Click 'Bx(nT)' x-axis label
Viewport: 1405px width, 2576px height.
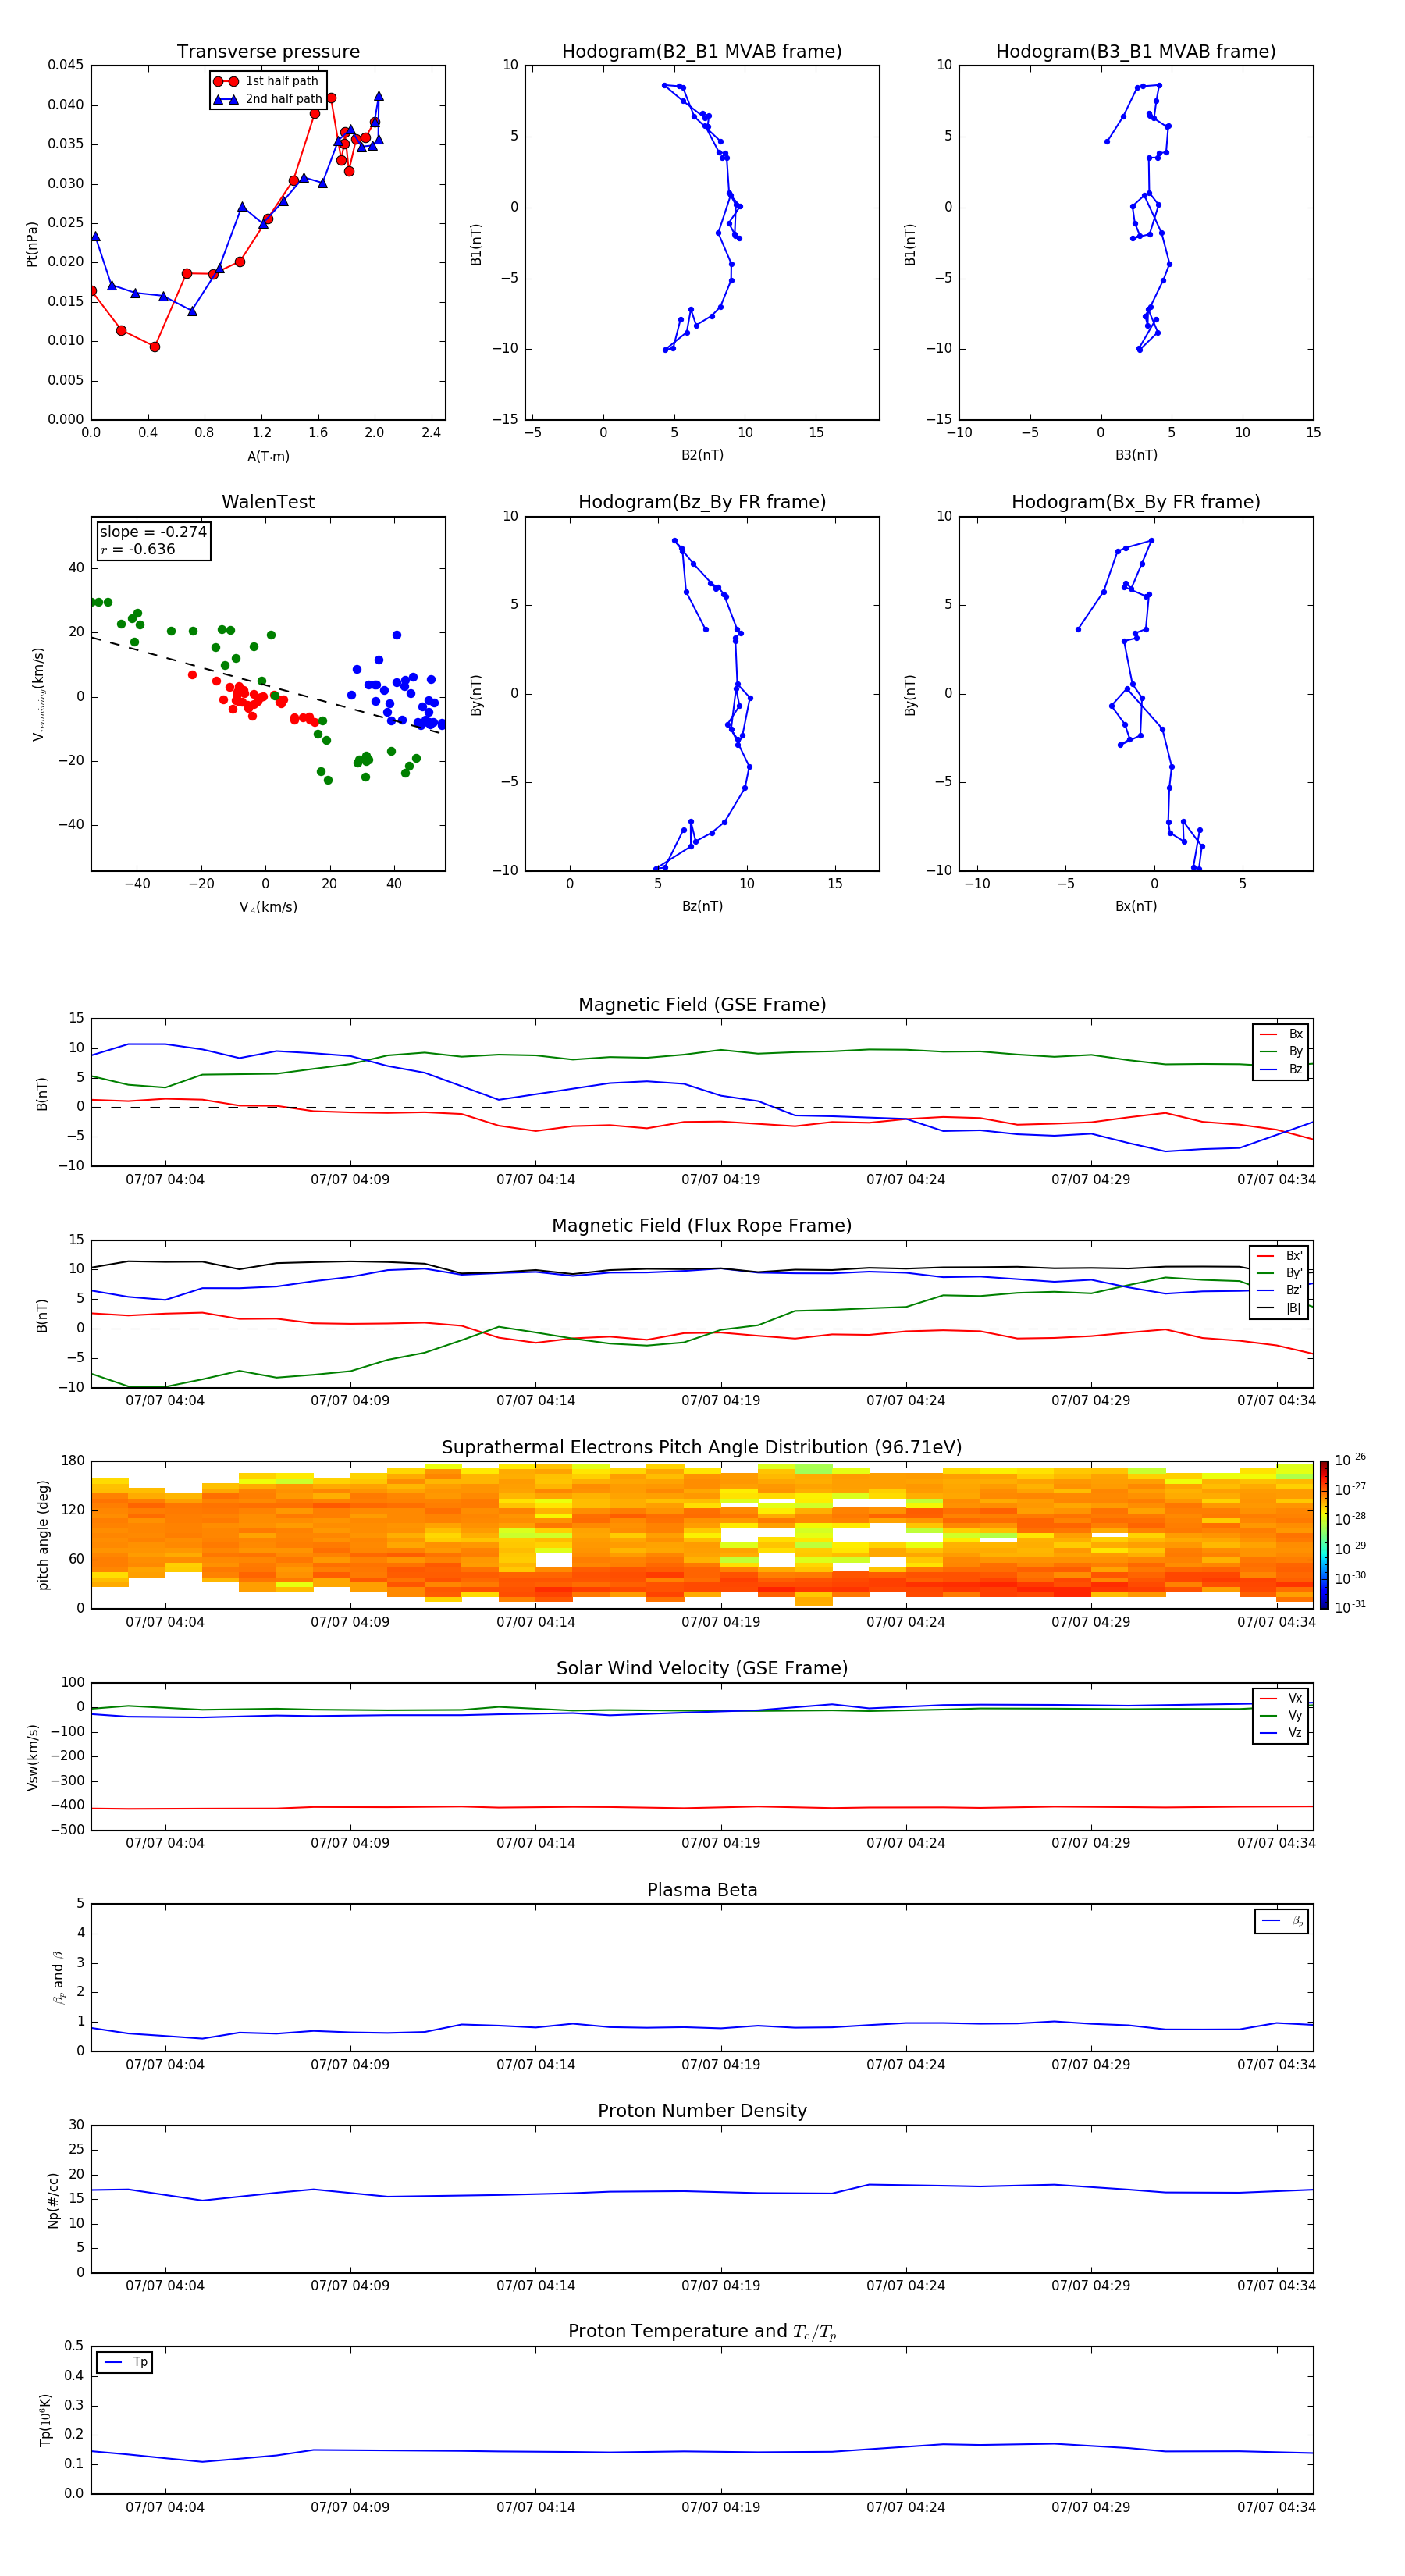[1136, 906]
